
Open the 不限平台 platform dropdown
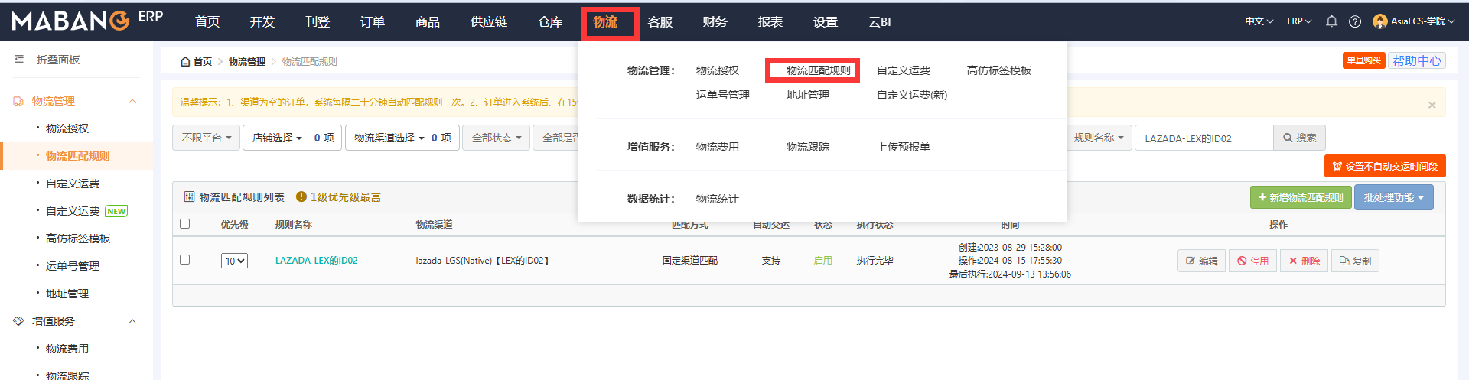click(x=206, y=138)
